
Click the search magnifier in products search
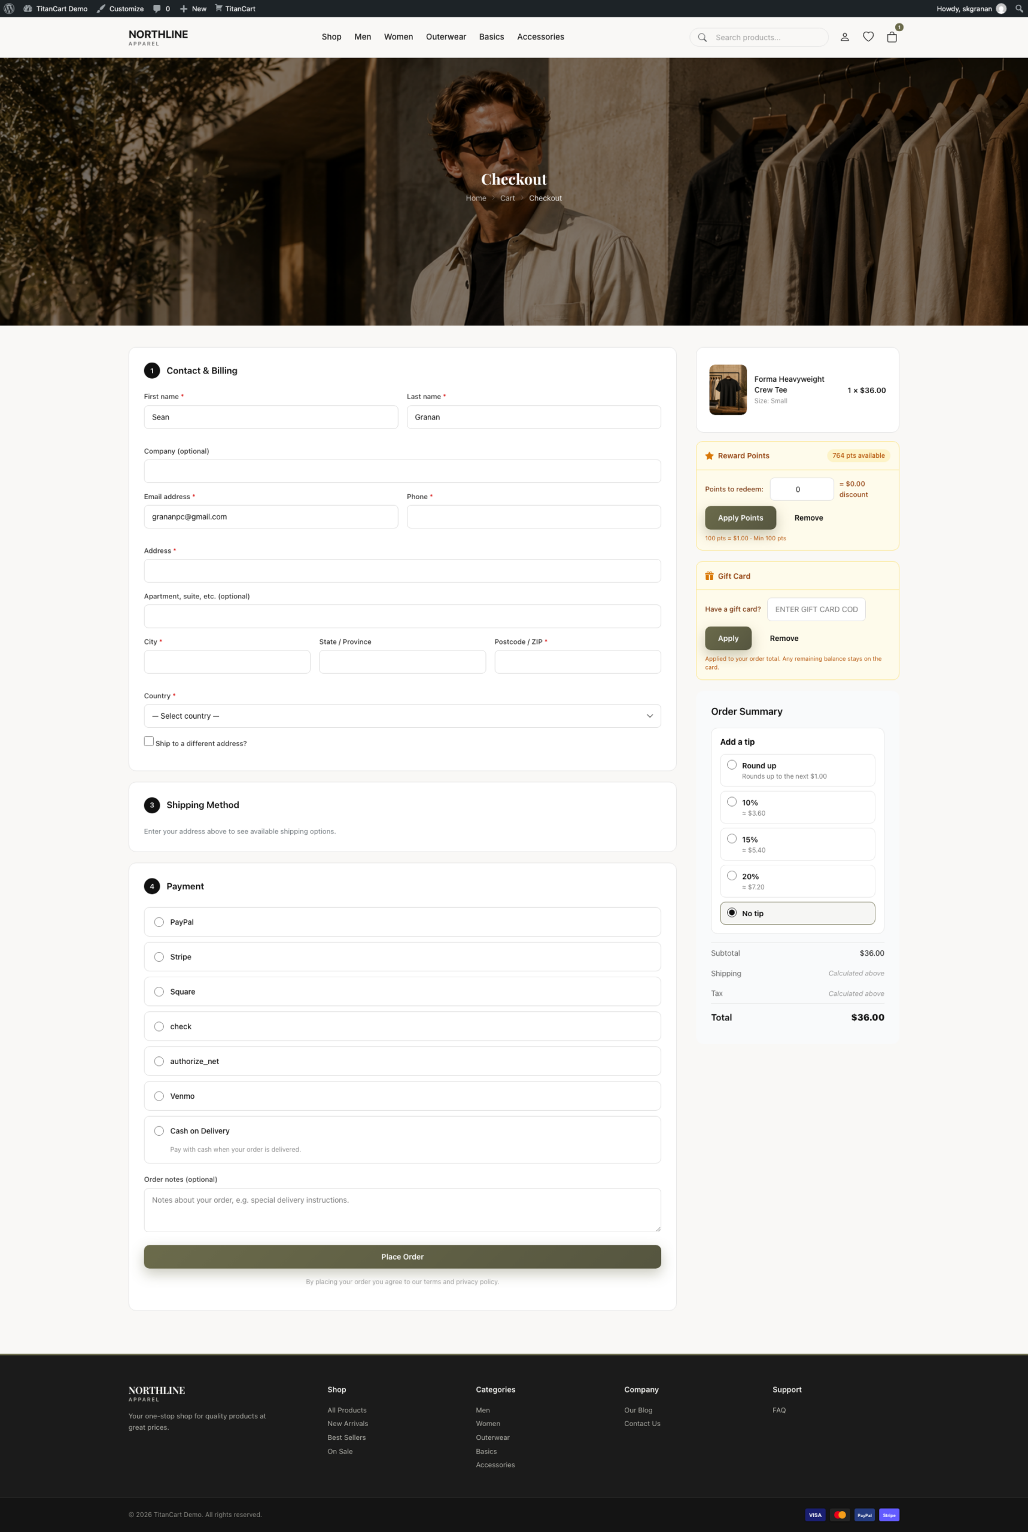click(702, 37)
